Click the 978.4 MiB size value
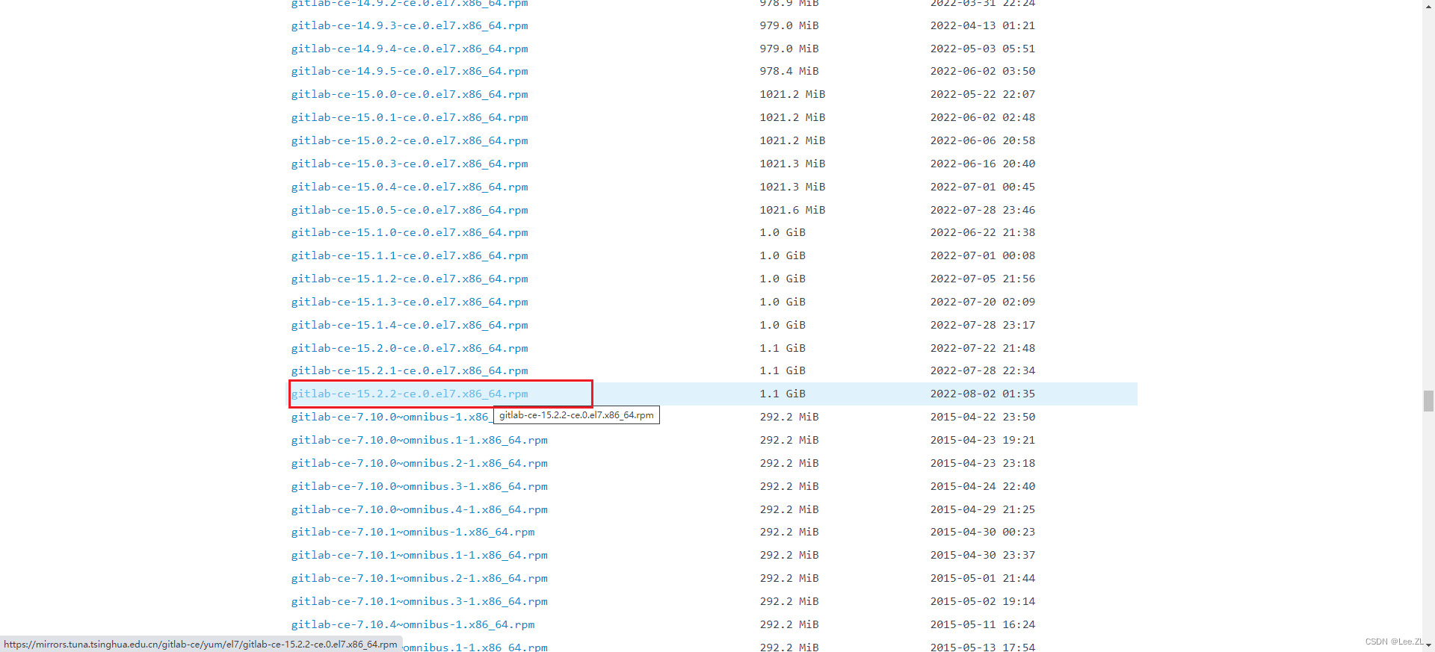1435x652 pixels. pyautogui.click(x=789, y=71)
